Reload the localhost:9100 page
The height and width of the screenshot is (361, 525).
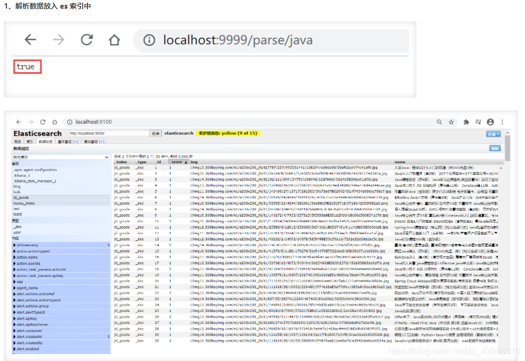point(43,122)
